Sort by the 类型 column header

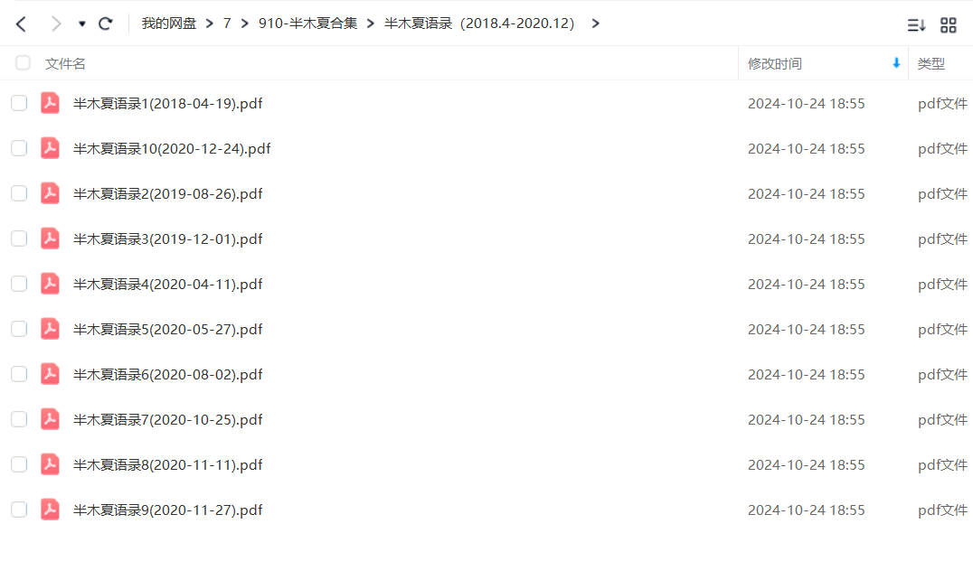(930, 63)
